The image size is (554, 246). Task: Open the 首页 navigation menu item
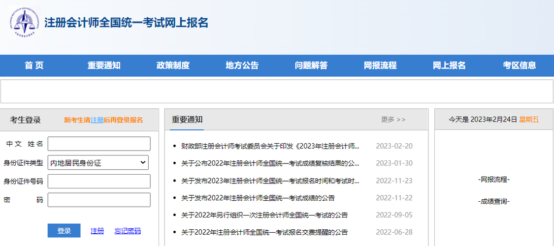click(34, 65)
